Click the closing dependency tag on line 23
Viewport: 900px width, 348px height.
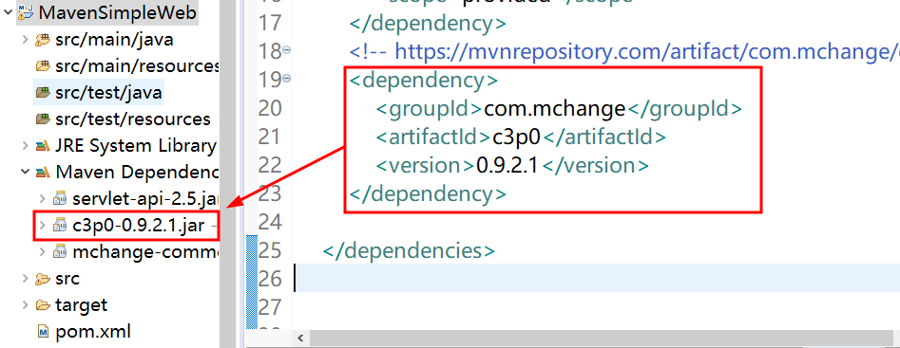(429, 193)
